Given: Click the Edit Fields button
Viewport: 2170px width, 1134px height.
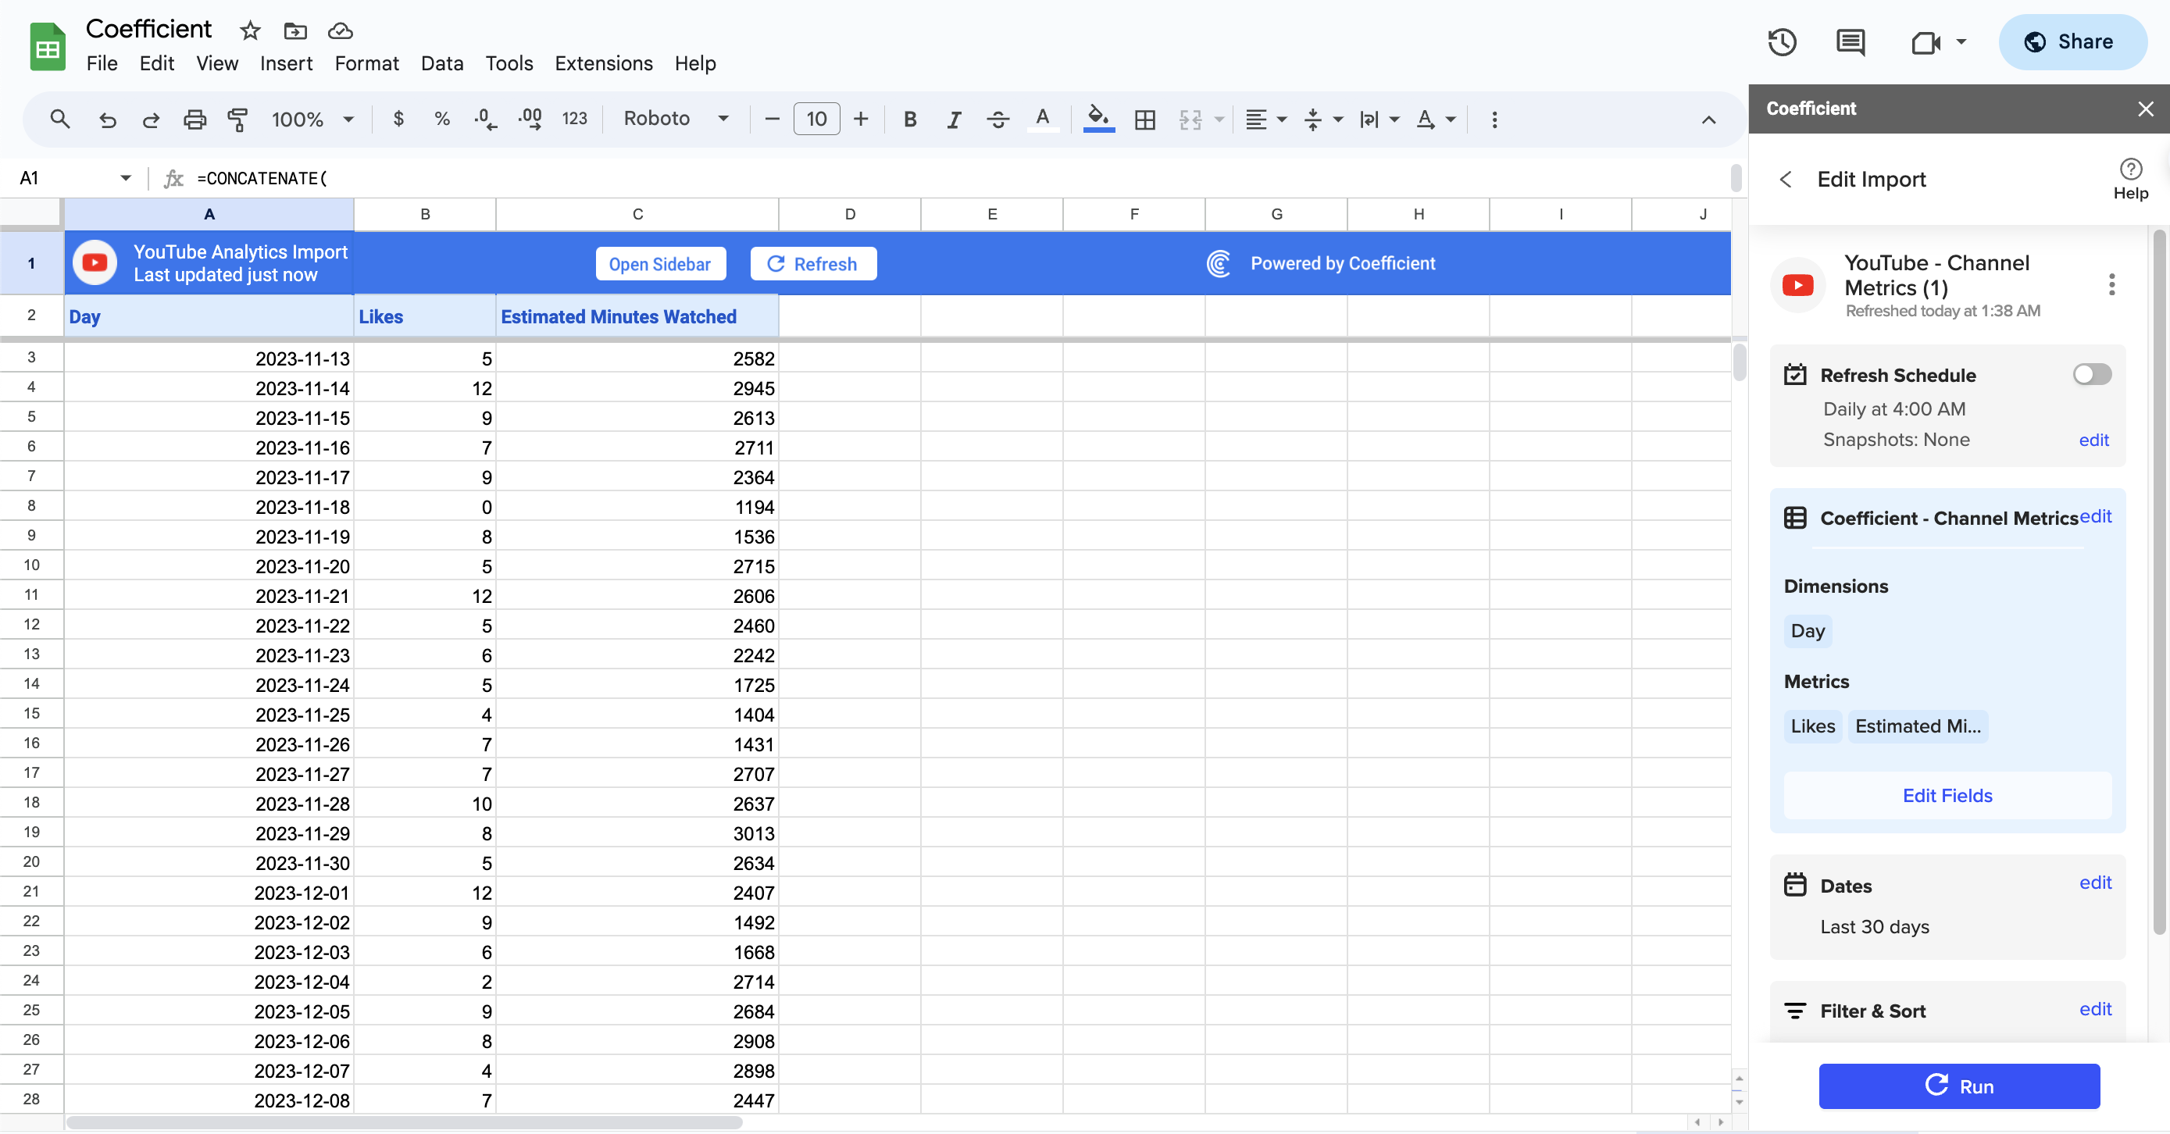Looking at the screenshot, I should (x=1947, y=795).
